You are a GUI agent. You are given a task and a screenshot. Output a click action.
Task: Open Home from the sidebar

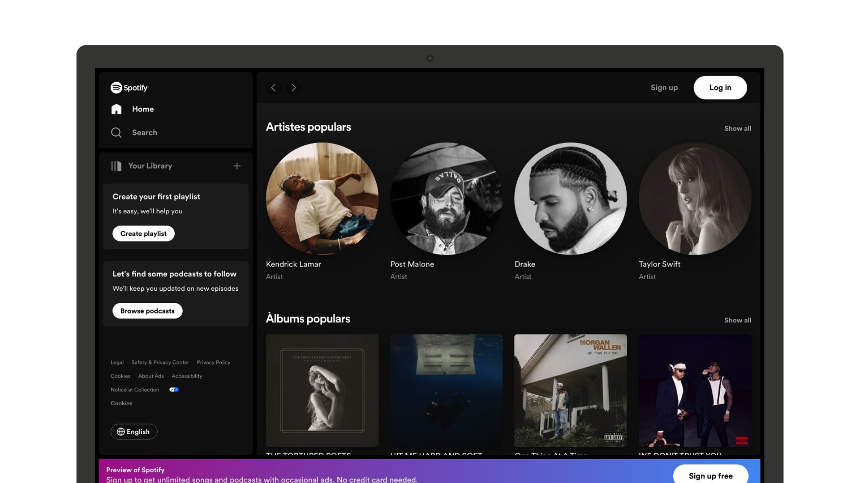point(132,109)
